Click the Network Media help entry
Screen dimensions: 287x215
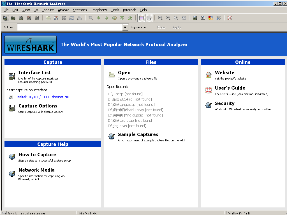(36, 170)
